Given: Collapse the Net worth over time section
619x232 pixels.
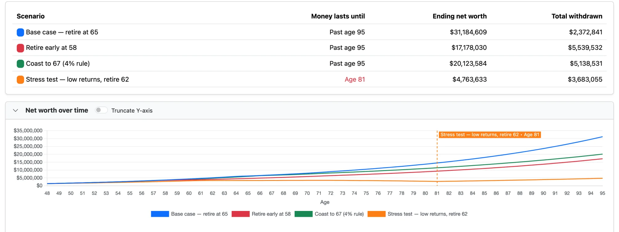Looking at the screenshot, I should (x=15, y=110).
